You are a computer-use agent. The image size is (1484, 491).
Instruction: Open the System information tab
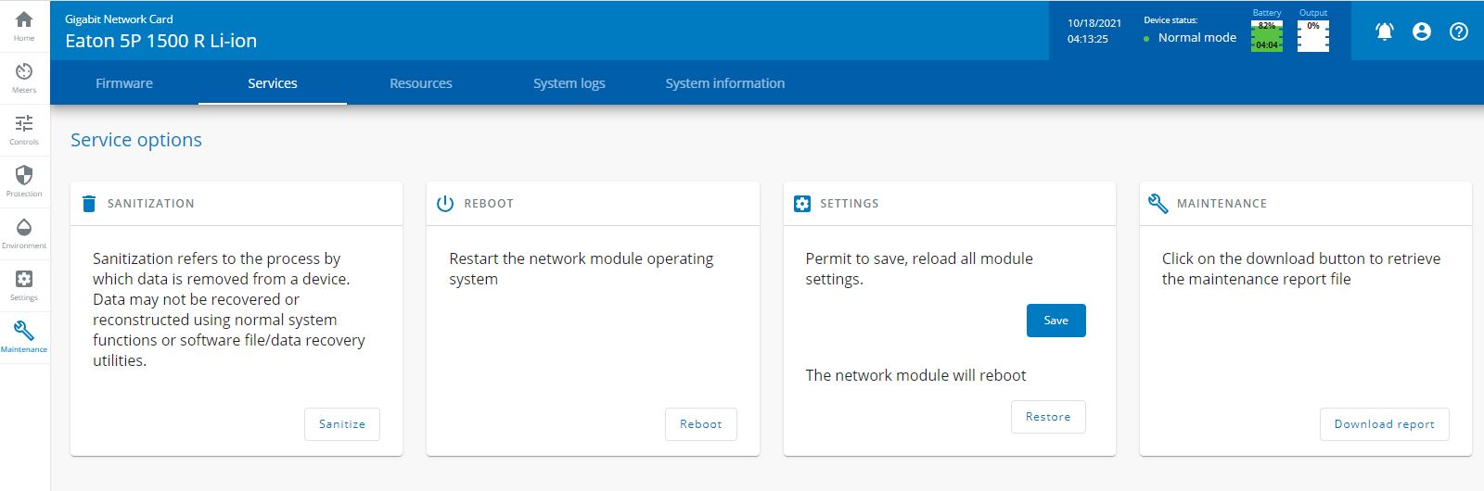point(724,83)
